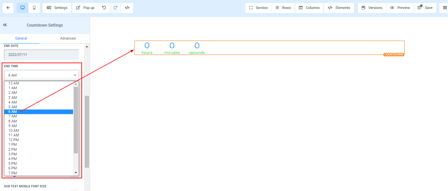Click the redo icon
Viewport: 448px width, 191px height.
click(115, 8)
